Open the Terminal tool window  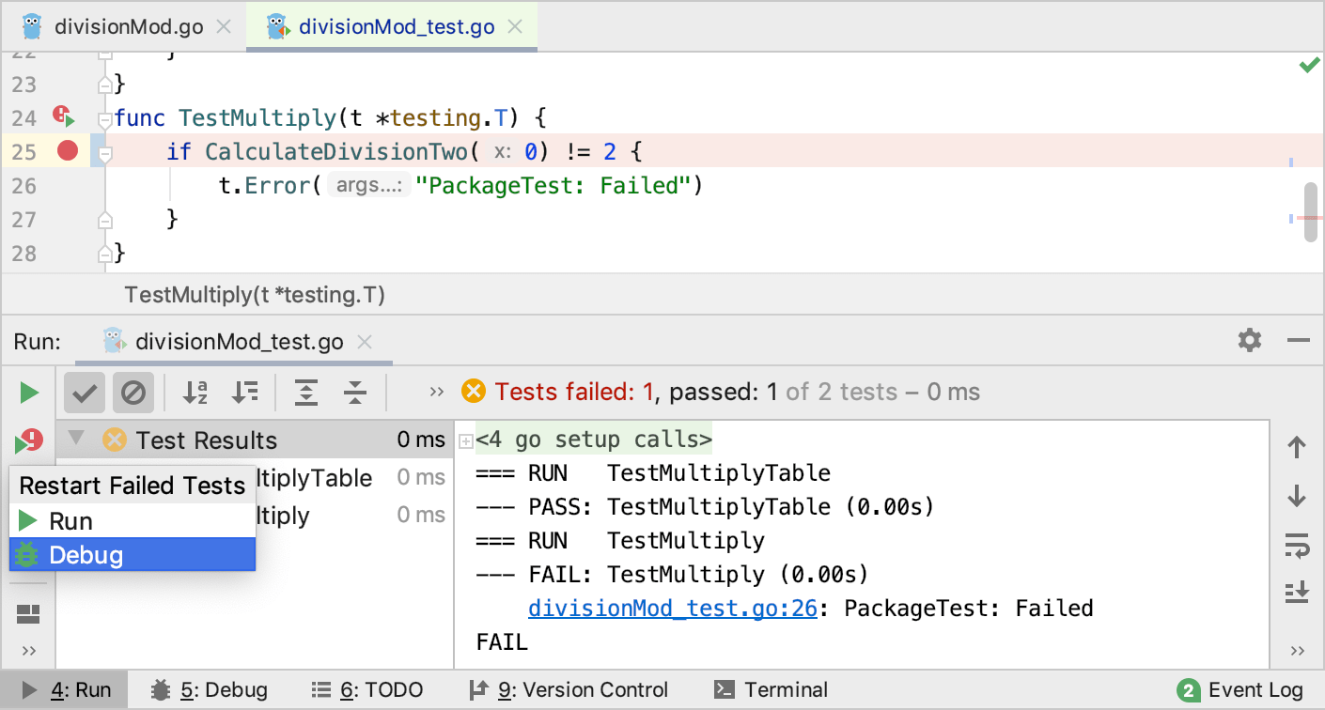click(772, 690)
